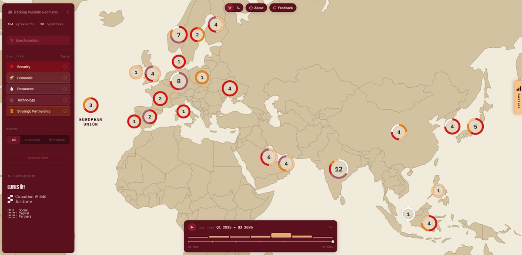Select the Saudi Arabia marker showing 6
522x255 pixels.
(269, 157)
